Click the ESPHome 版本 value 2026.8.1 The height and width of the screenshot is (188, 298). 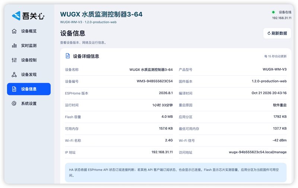(x=166, y=93)
